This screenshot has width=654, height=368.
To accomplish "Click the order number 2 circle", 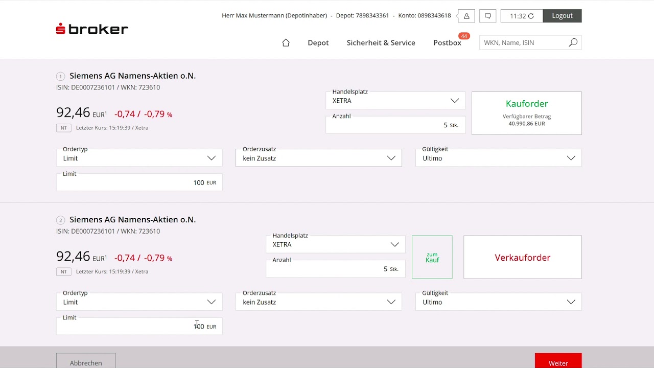I will coord(60,220).
